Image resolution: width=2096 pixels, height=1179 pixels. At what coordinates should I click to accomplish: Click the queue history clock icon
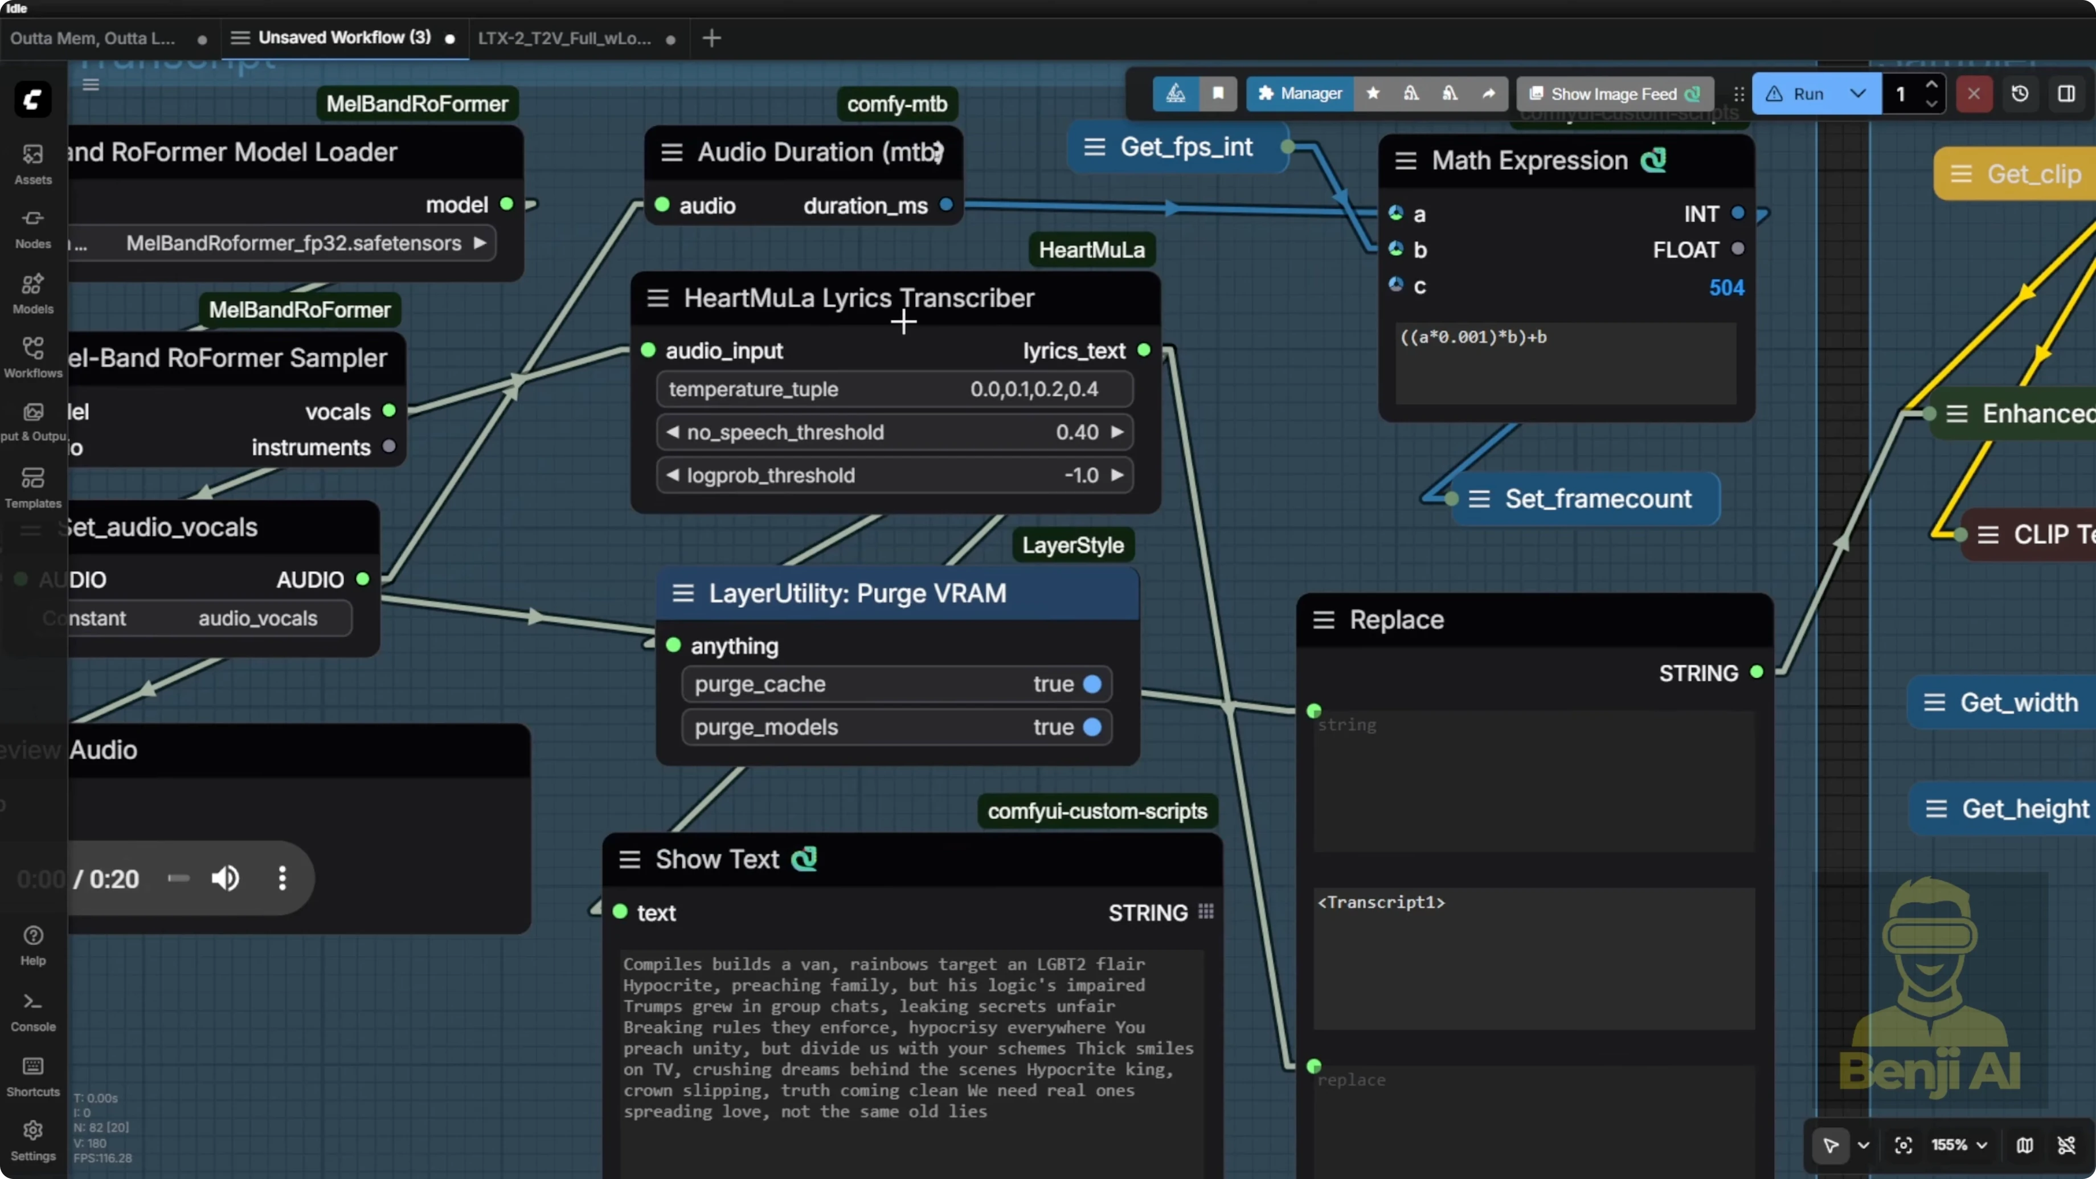(2020, 93)
